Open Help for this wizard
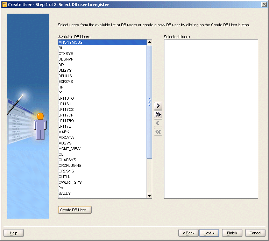This screenshot has width=269, height=241. [x=14, y=233]
